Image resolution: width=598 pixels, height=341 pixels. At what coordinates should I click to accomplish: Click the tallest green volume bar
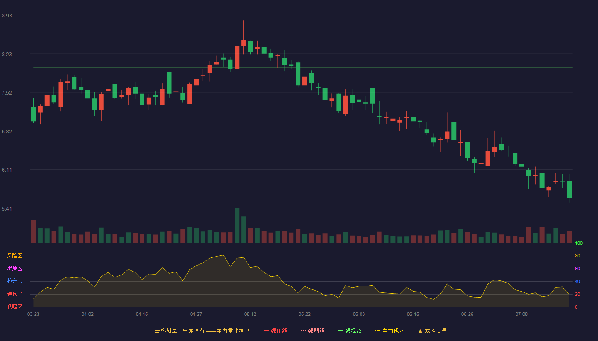coord(237,225)
